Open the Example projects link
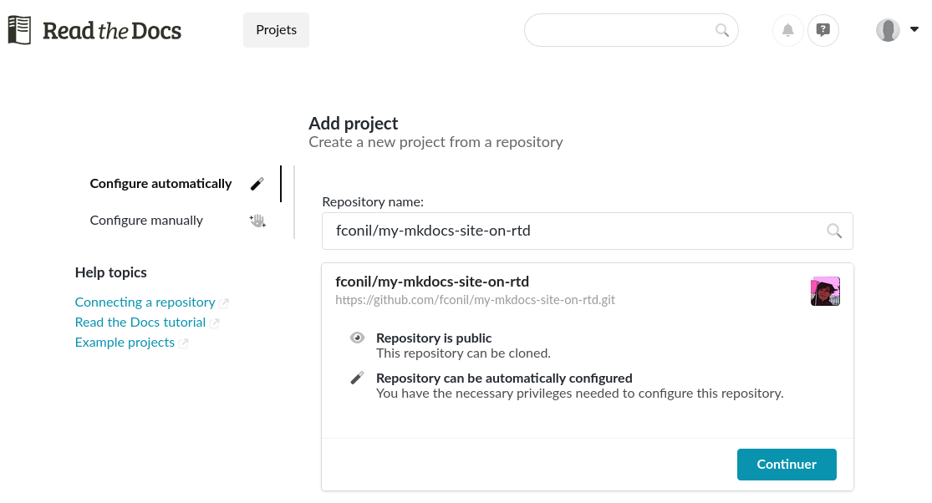Viewport: 932px width, 503px height. [125, 343]
